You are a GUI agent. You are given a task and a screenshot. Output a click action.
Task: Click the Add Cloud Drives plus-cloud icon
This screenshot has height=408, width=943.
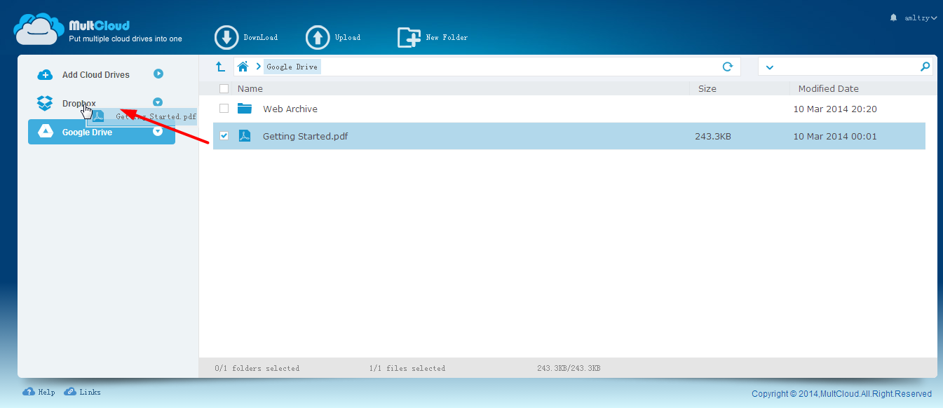pyautogui.click(x=45, y=74)
